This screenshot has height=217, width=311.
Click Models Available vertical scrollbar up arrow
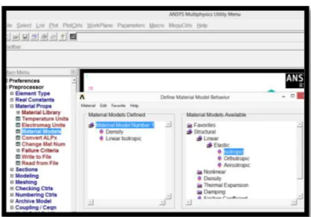[300, 124]
